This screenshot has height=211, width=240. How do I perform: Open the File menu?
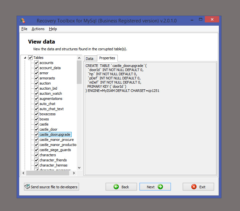24,29
